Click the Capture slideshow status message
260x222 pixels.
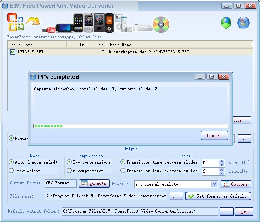pos(96,89)
